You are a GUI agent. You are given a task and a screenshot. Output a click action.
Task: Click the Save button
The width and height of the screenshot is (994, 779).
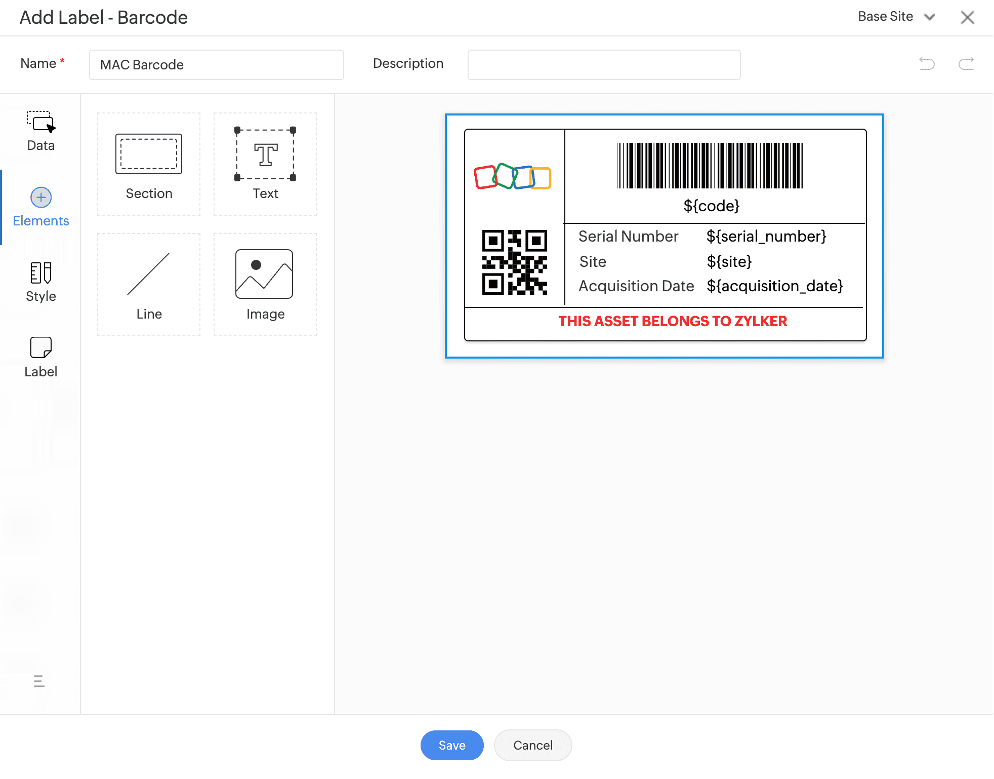pos(452,745)
